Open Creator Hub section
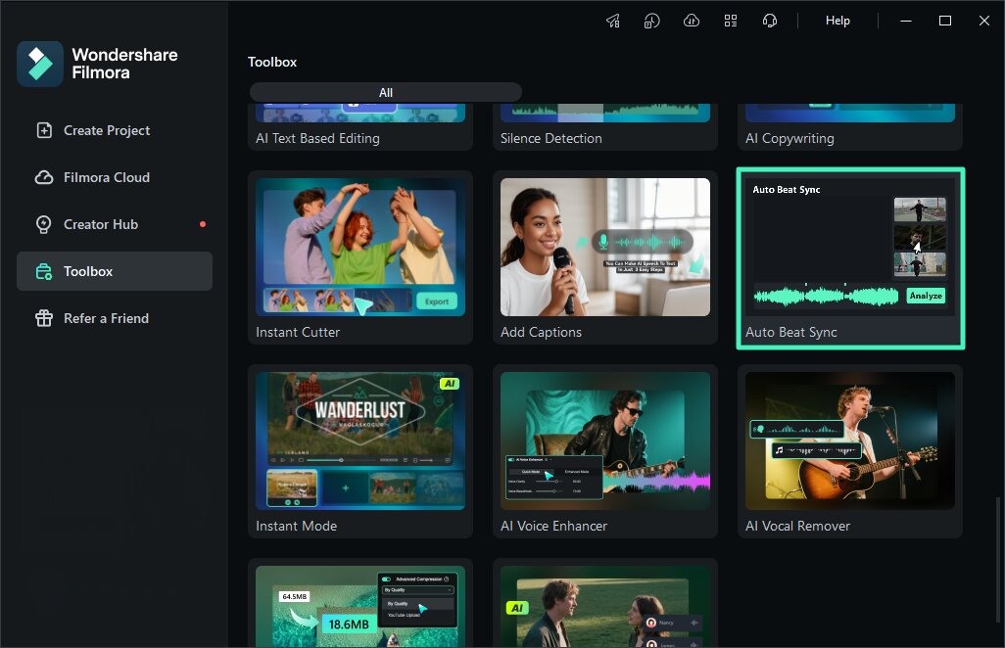This screenshot has width=1005, height=648. (114, 224)
